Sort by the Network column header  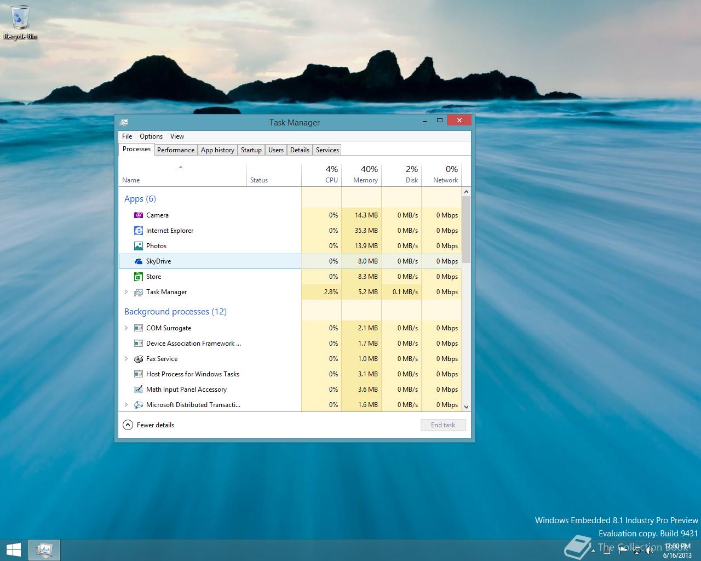point(441,175)
